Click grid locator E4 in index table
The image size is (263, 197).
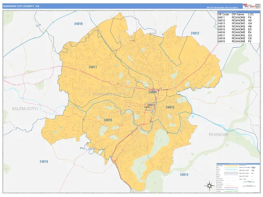click(250, 32)
